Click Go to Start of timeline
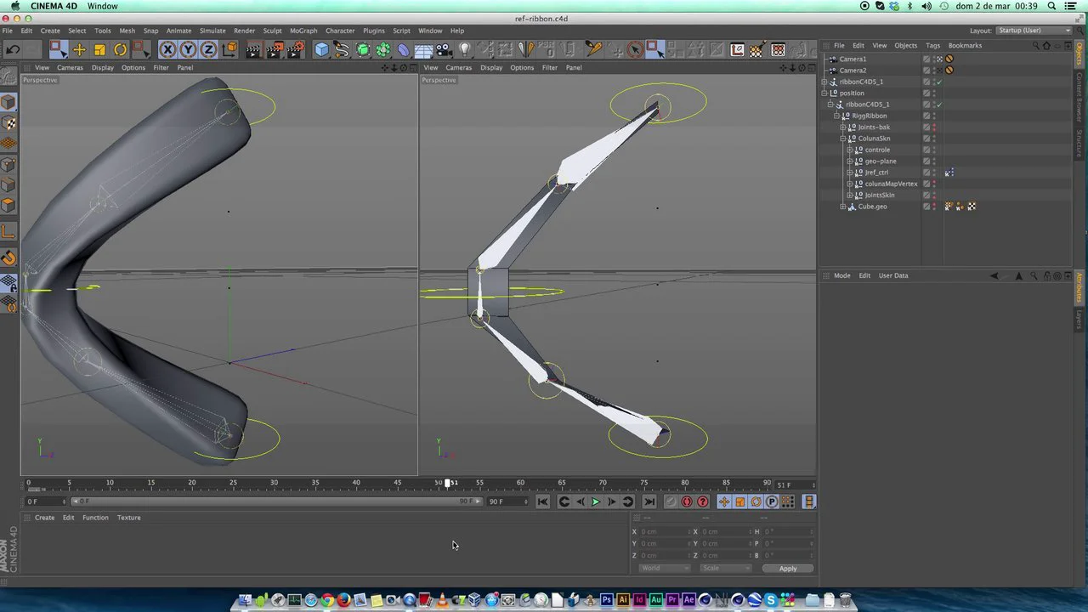 click(x=543, y=501)
